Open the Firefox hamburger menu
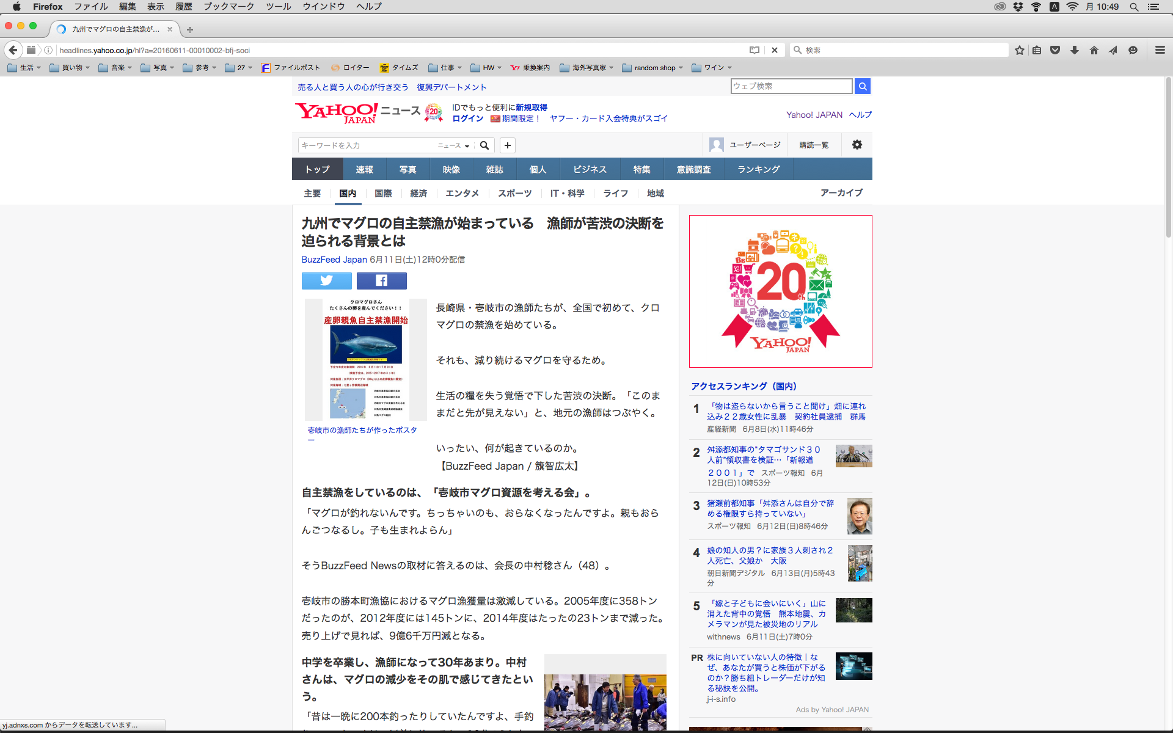This screenshot has height=733, width=1173. pyautogui.click(x=1160, y=50)
